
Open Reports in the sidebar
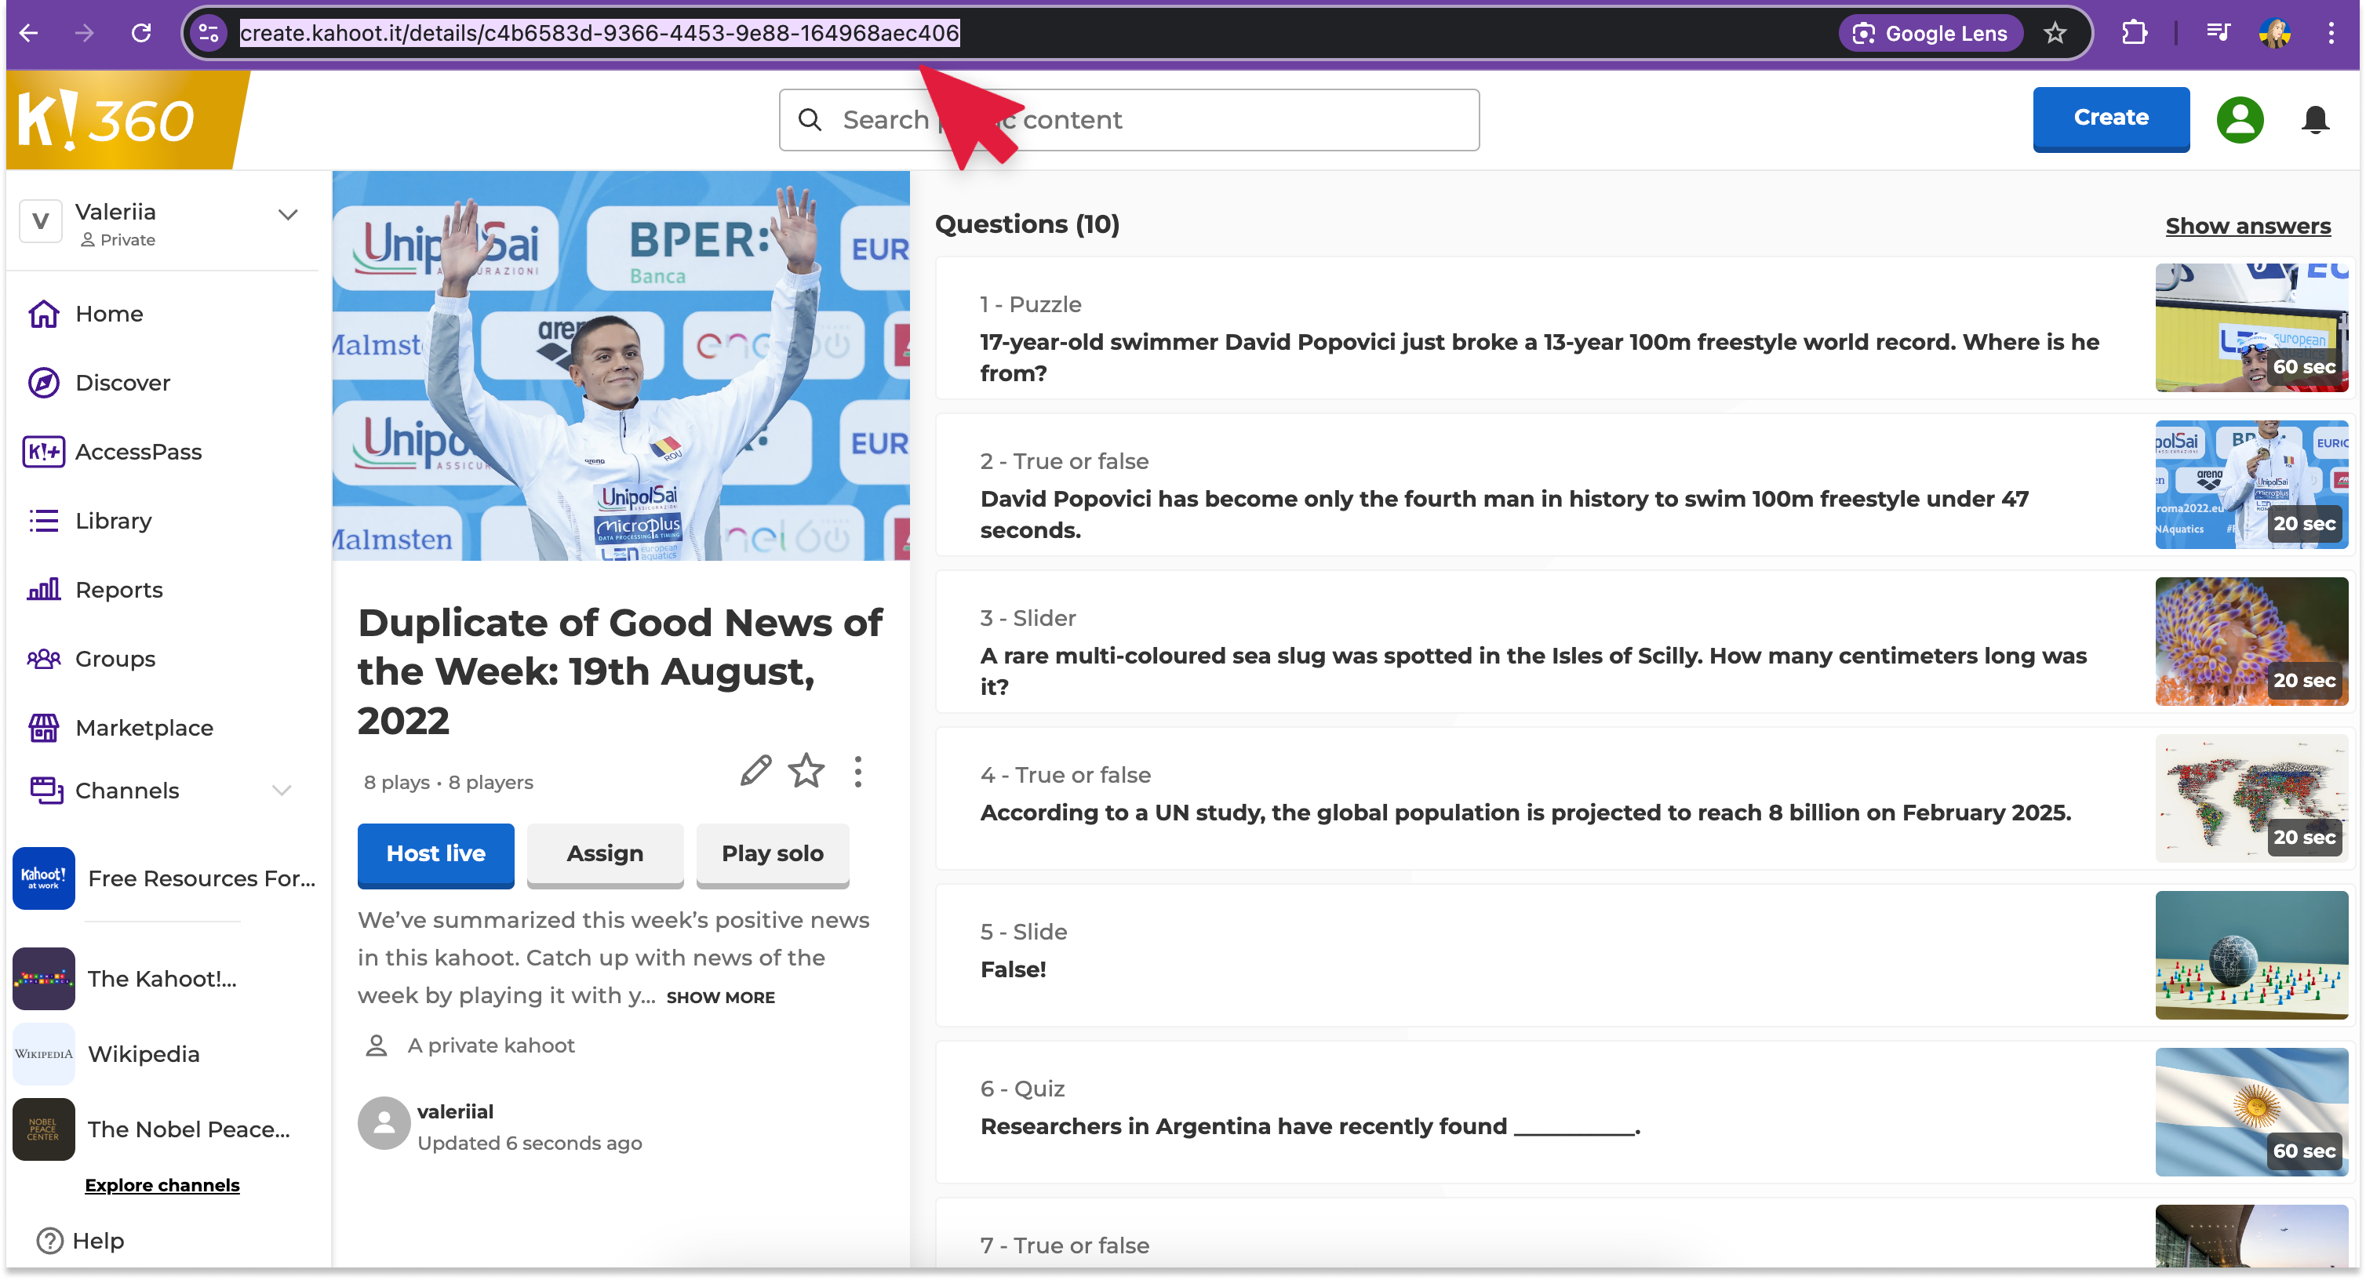(118, 590)
